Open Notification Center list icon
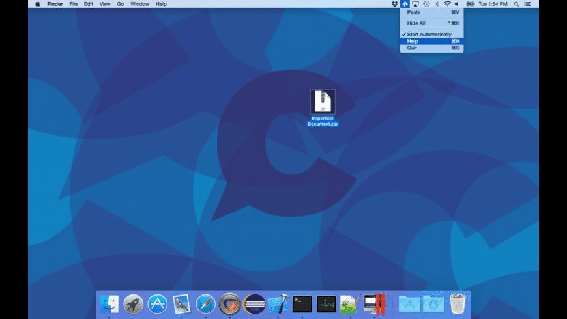Image resolution: width=567 pixels, height=319 pixels. tap(528, 4)
